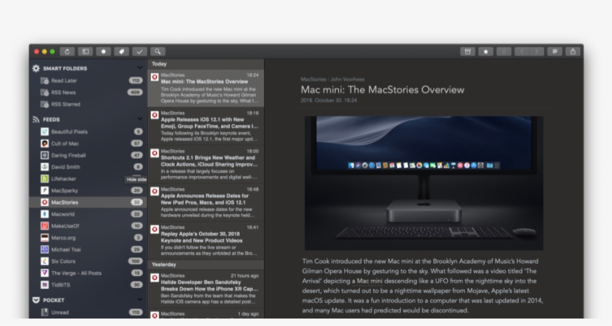Collapse the Smart Folders section chevron
Screen dimensions: 612x326
pos(140,68)
